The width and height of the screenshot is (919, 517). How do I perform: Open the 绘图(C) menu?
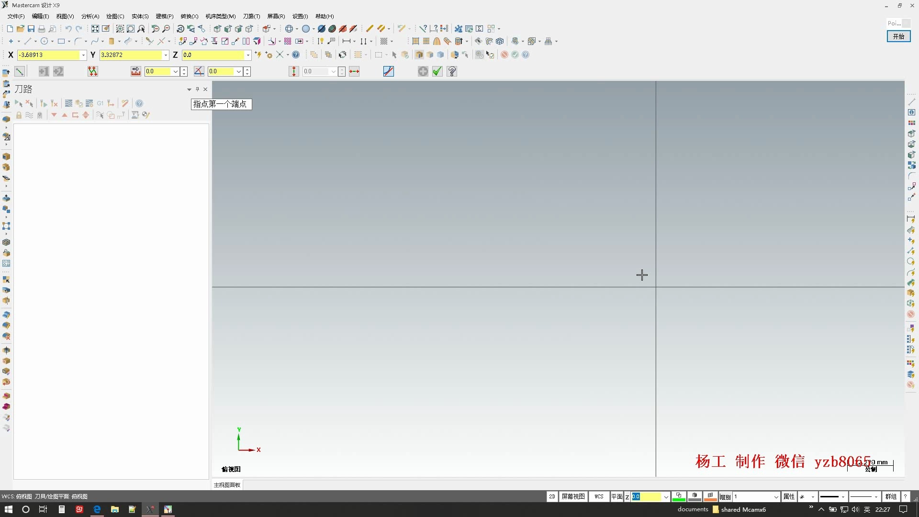[x=115, y=16]
